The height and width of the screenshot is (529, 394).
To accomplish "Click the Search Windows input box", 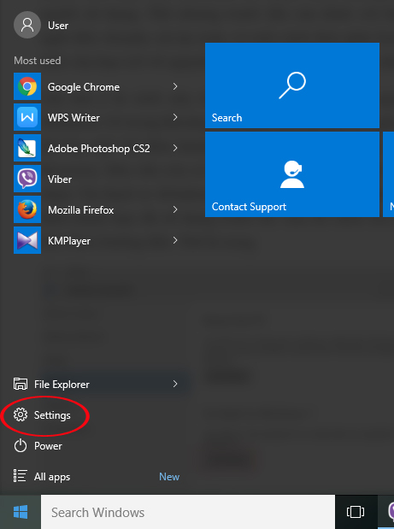I will tap(188, 512).
